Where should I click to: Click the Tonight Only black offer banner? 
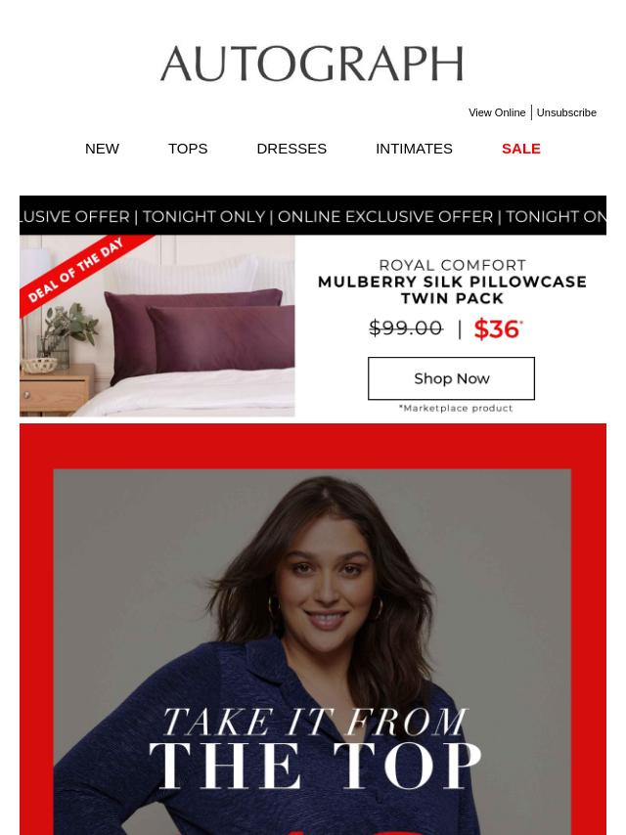(x=313, y=216)
